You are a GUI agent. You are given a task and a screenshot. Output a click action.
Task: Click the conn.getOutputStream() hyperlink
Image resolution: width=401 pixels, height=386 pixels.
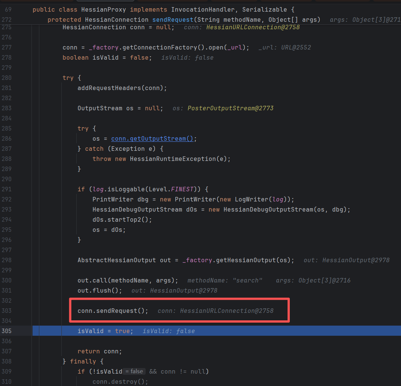(x=152, y=139)
